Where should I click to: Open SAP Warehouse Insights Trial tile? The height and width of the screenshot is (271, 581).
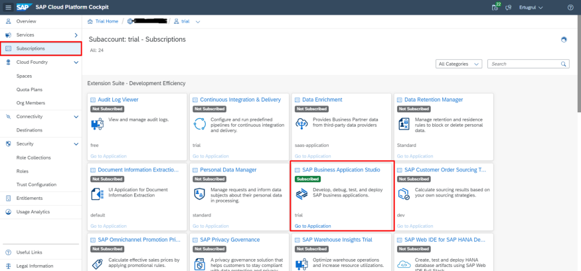337,240
